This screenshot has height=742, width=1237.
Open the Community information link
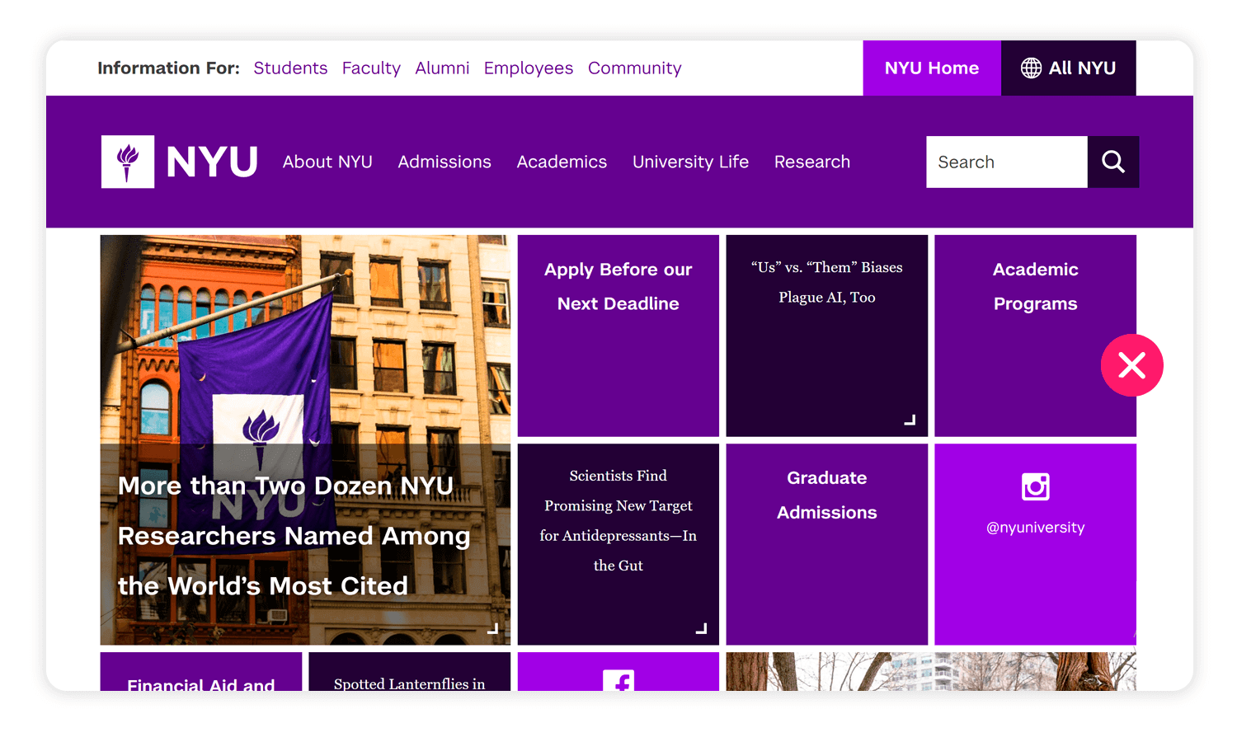pos(635,68)
